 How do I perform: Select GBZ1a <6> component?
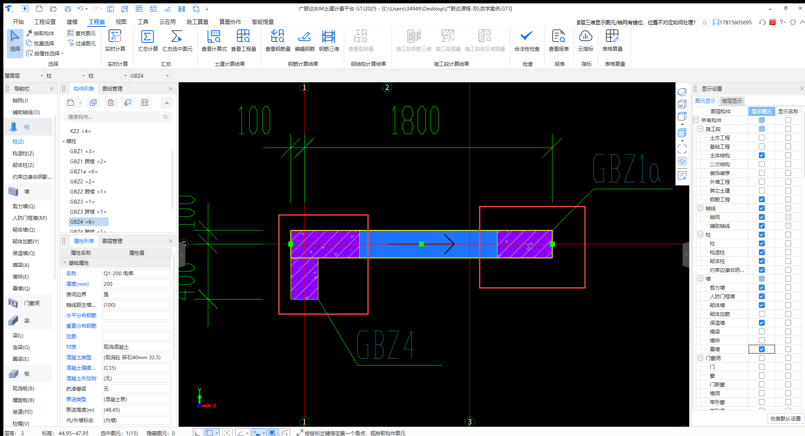tap(83, 172)
